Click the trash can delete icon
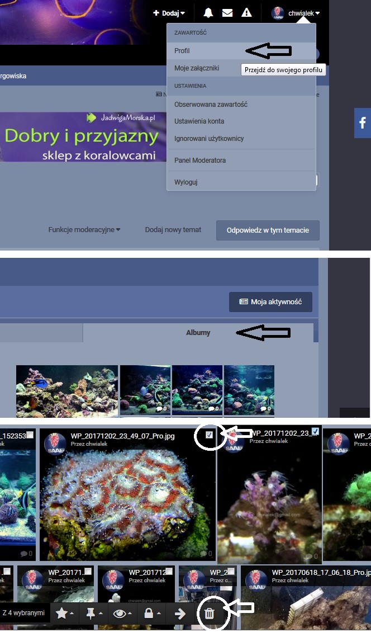 (x=209, y=614)
